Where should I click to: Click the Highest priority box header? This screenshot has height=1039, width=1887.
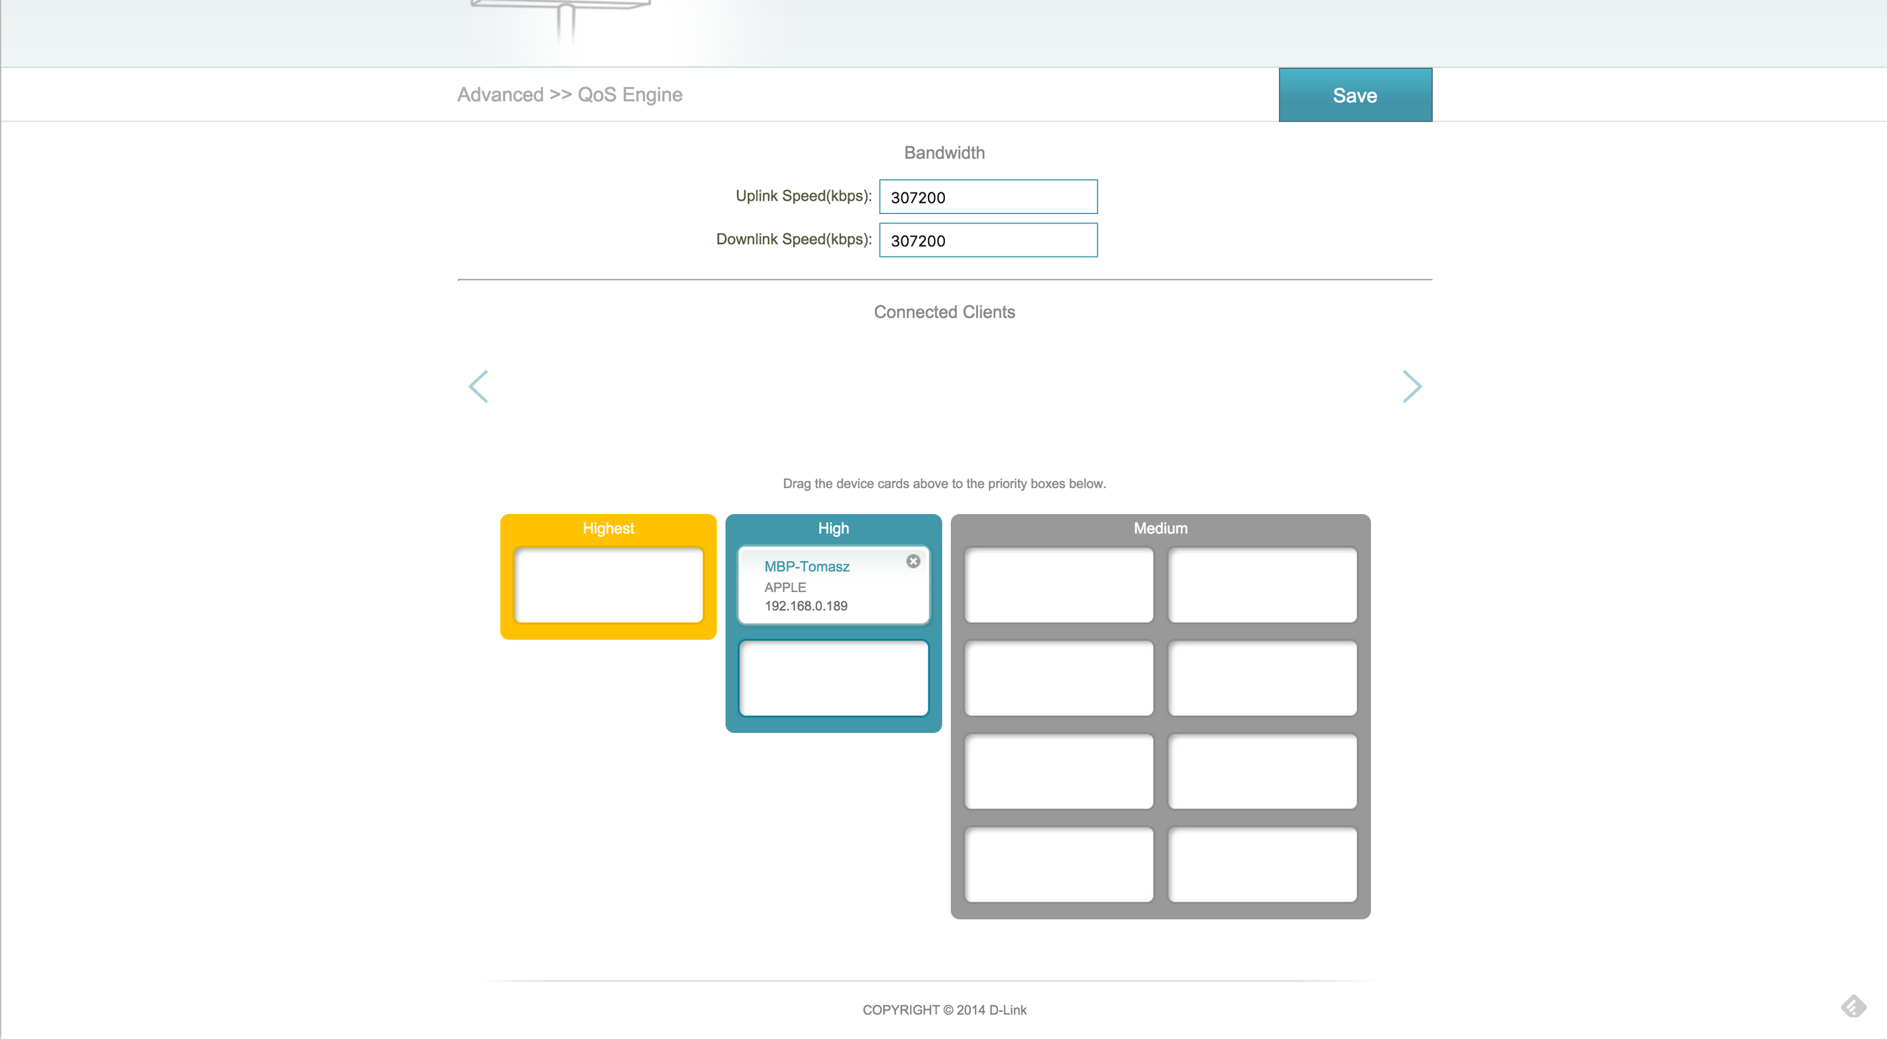608,528
